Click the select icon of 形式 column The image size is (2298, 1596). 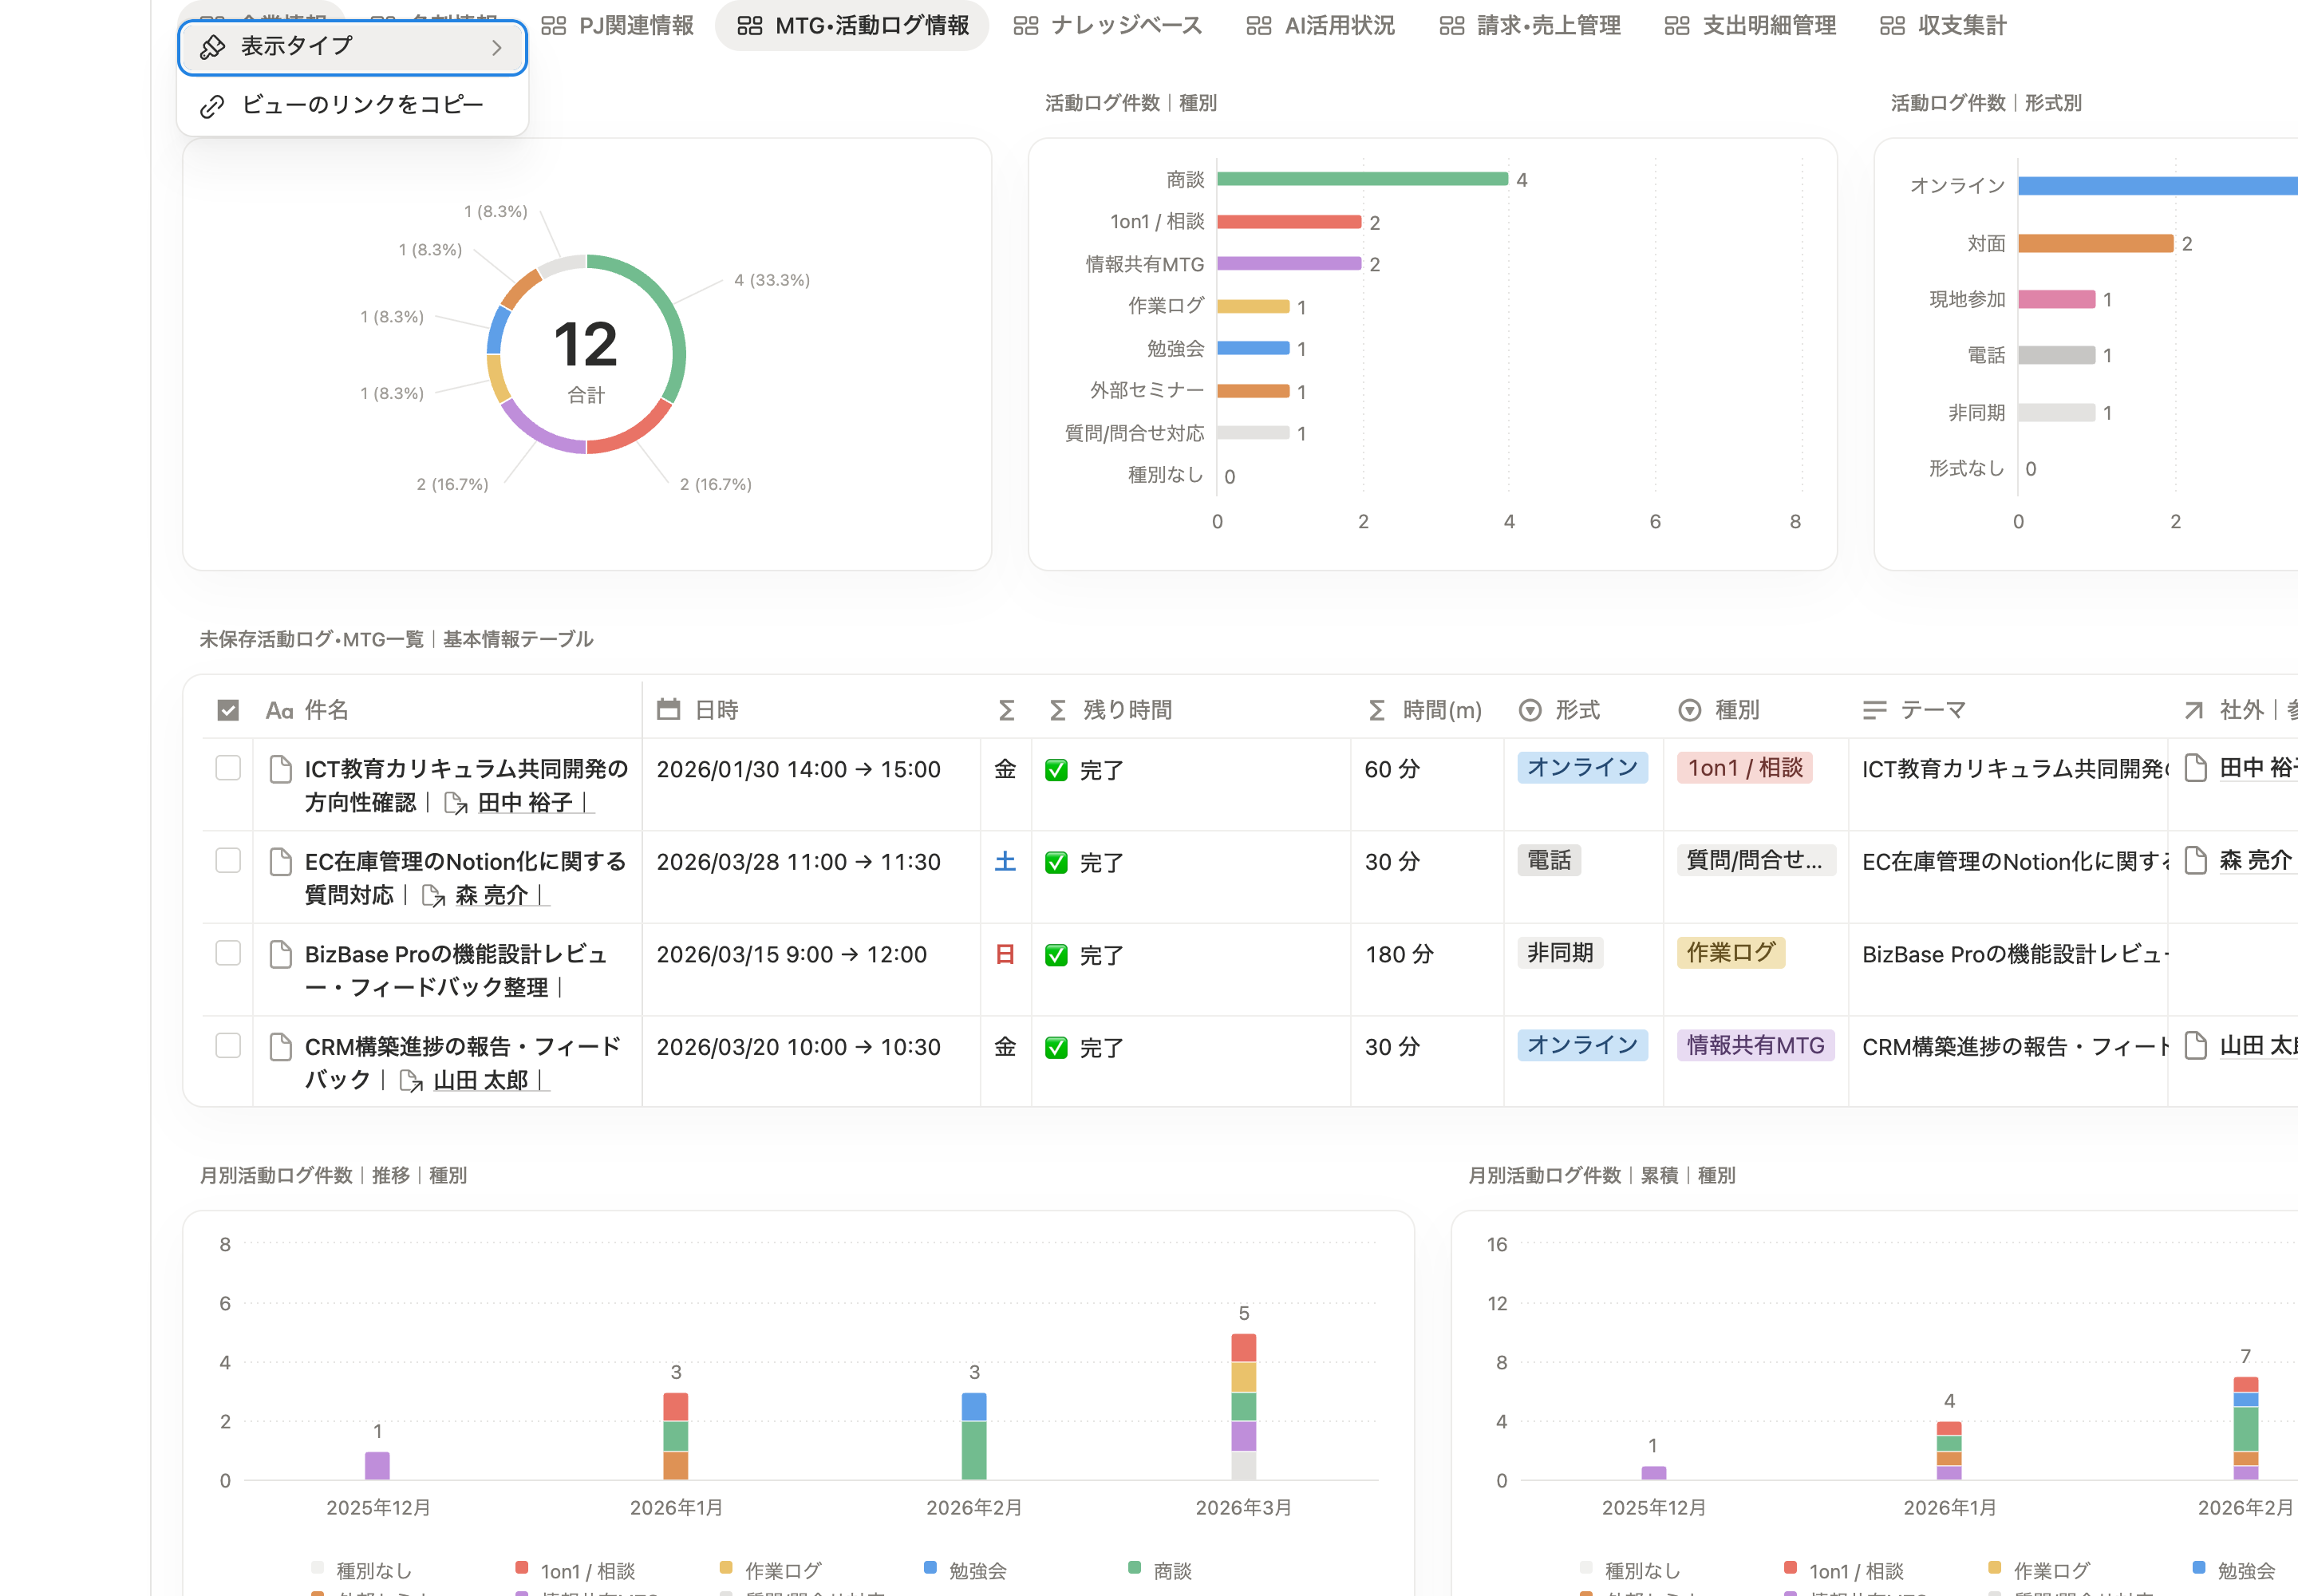pyautogui.click(x=1530, y=710)
